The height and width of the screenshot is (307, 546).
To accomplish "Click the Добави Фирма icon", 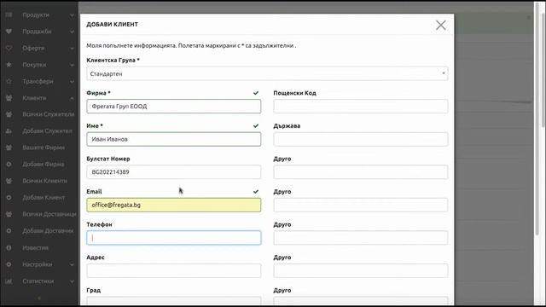I will (x=9, y=165).
